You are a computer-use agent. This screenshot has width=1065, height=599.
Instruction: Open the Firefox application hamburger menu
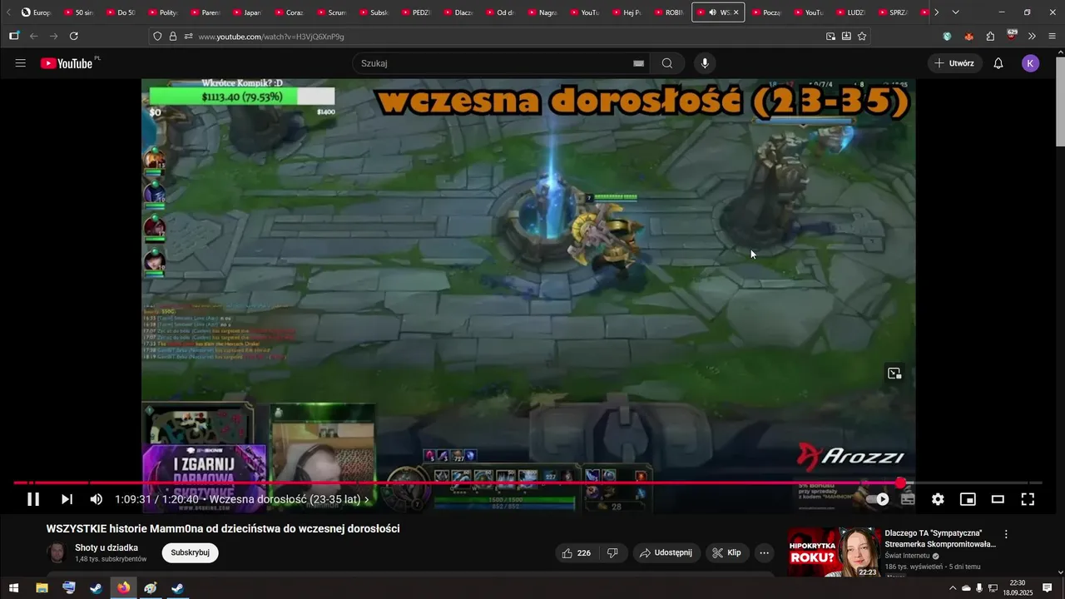[x=1053, y=37]
